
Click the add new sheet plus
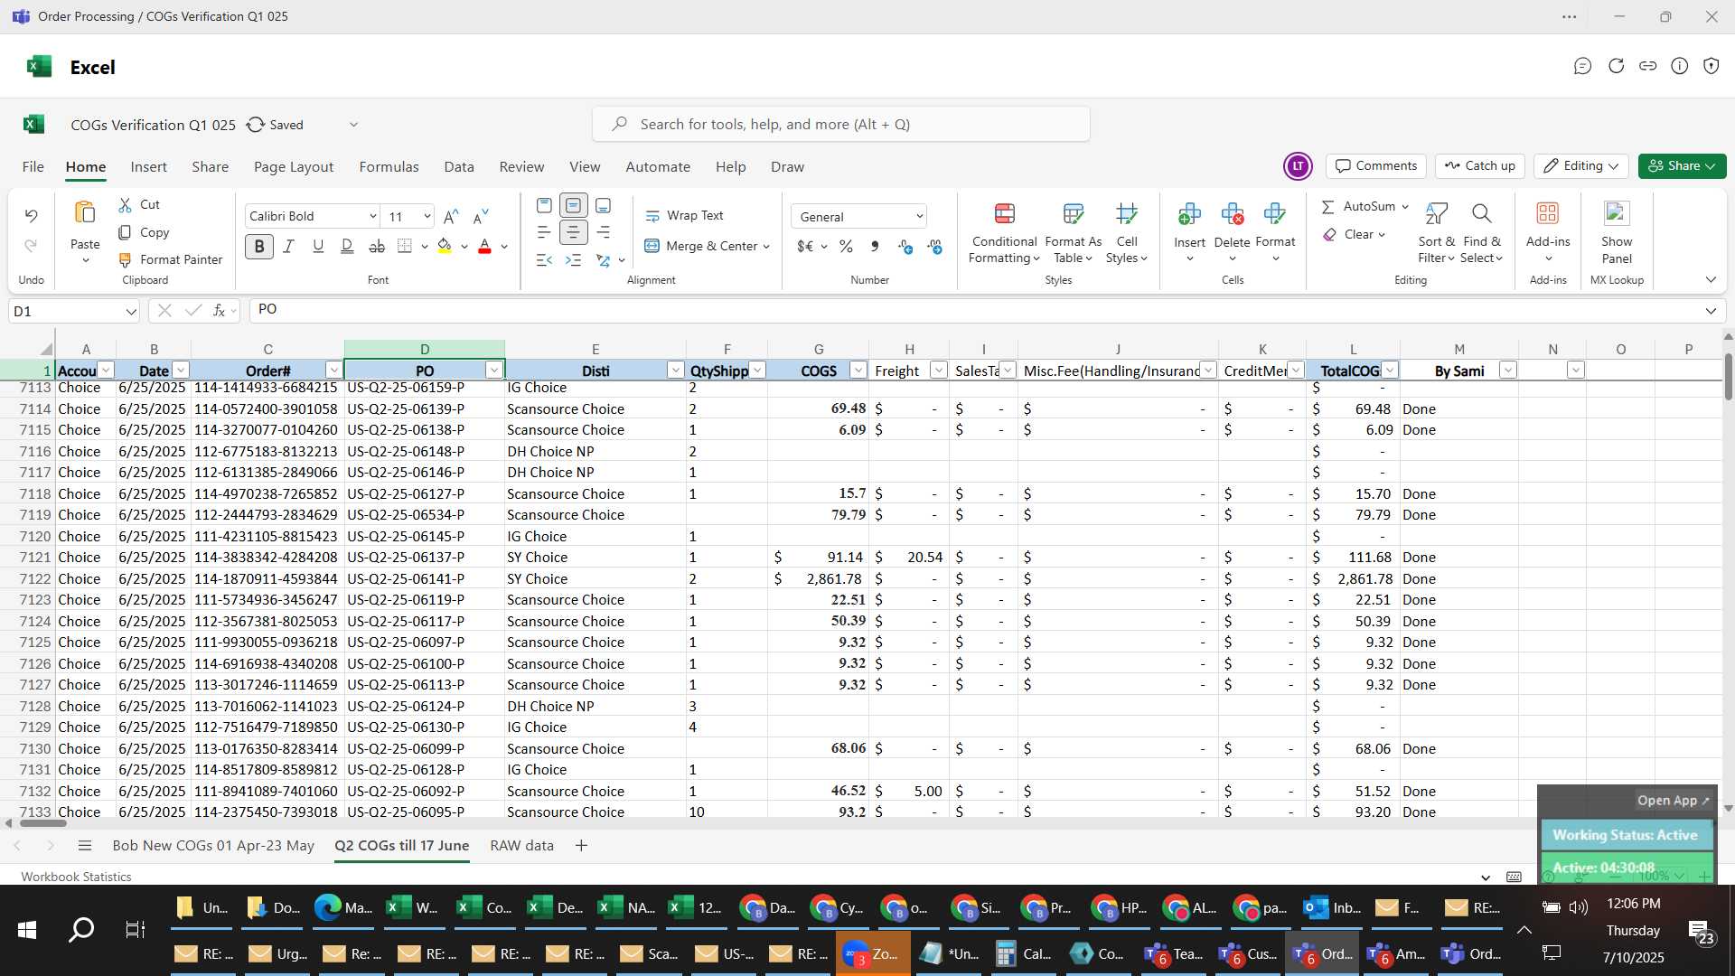tap(581, 846)
